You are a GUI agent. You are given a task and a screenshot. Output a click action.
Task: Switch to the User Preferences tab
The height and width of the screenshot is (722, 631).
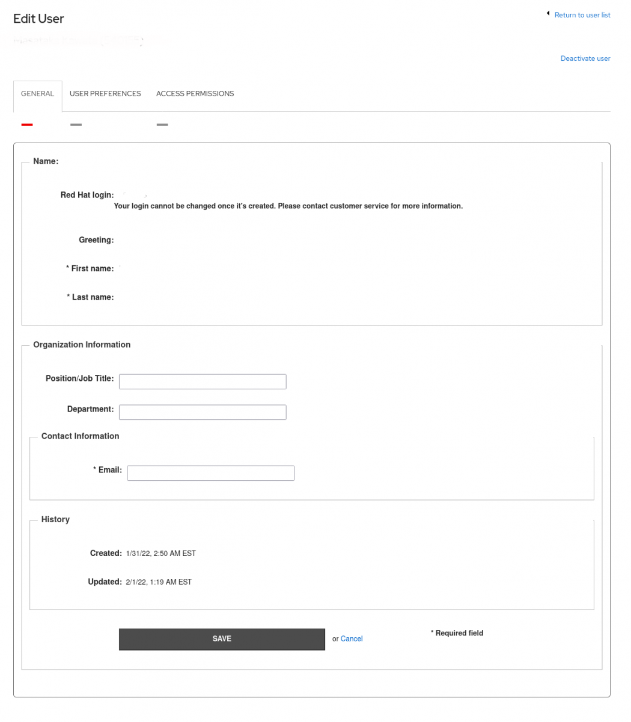[105, 94]
